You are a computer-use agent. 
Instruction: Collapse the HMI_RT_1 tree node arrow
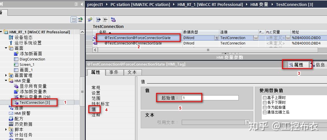point(1,32)
